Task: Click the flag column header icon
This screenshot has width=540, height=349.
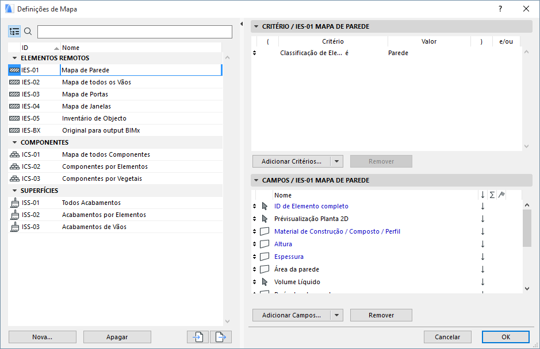Action: [501, 195]
